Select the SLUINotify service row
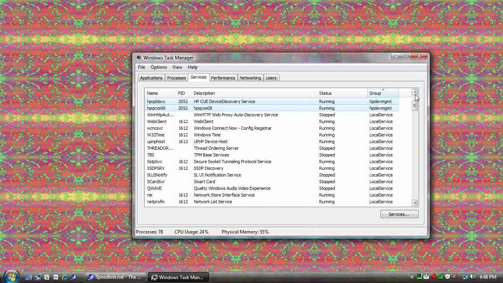 coord(272,175)
